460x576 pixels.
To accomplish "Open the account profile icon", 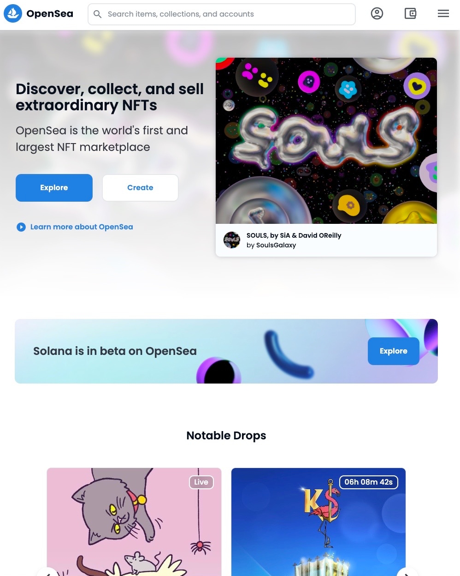I will (x=377, y=14).
